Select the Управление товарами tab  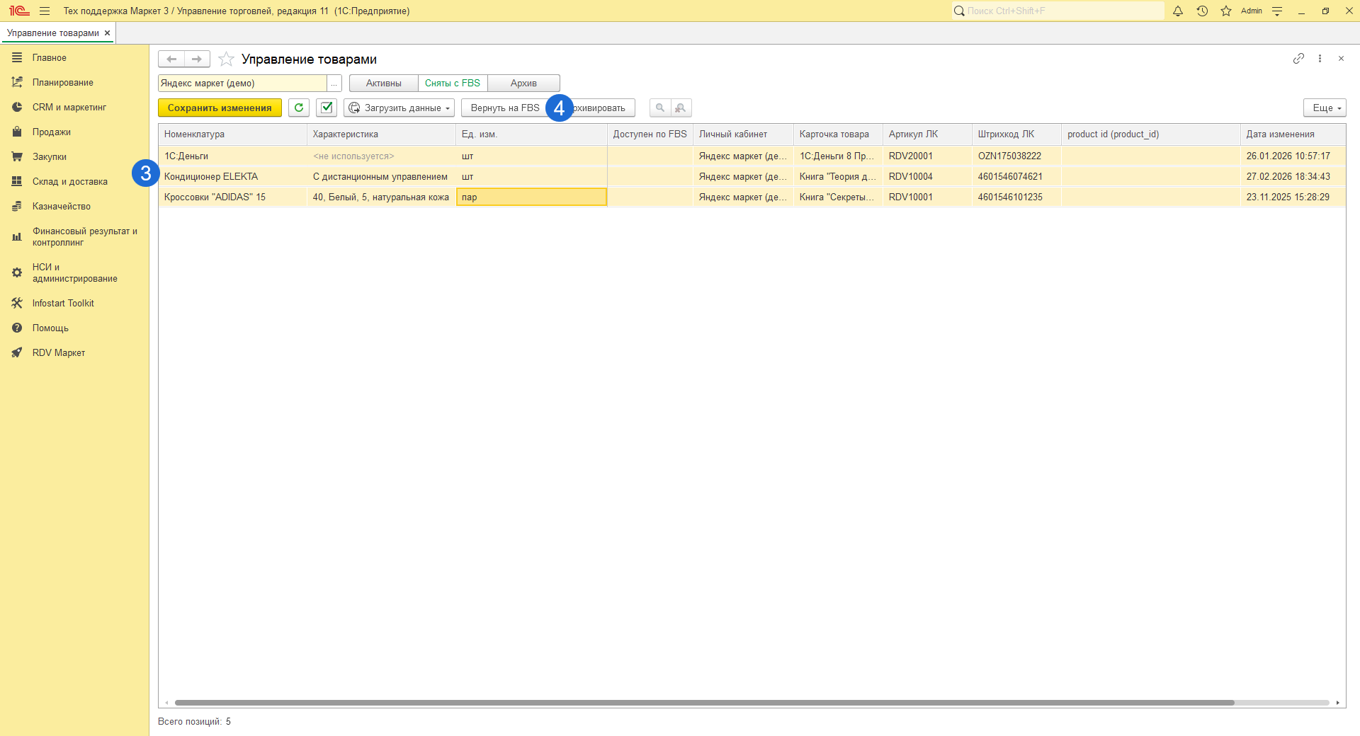point(52,33)
